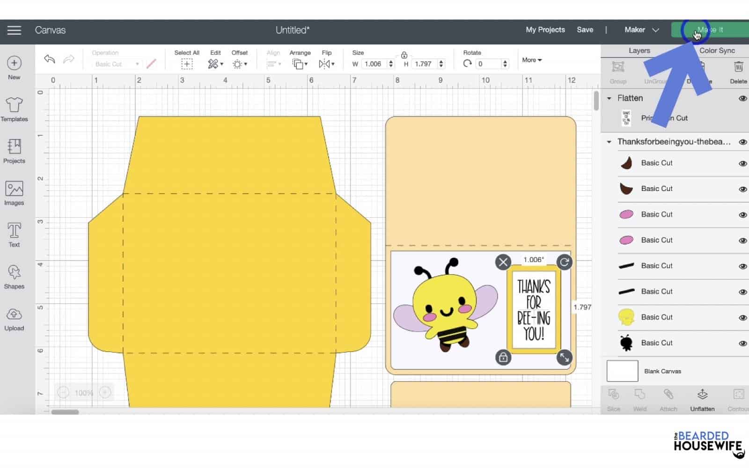Viewport: 749px width, 476px height.
Task: Open the Shapes tool
Action: [x=14, y=276]
